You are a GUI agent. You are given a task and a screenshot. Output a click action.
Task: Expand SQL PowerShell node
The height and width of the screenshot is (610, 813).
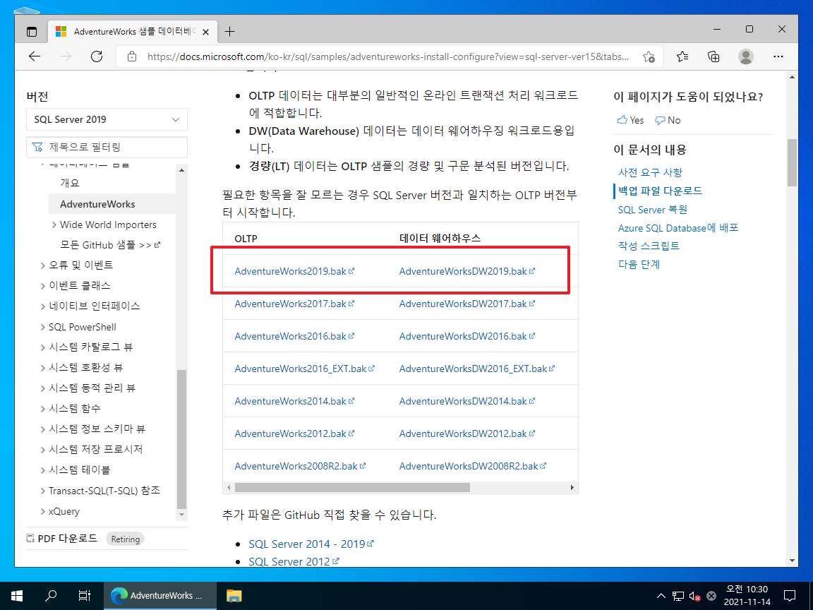[x=43, y=327]
